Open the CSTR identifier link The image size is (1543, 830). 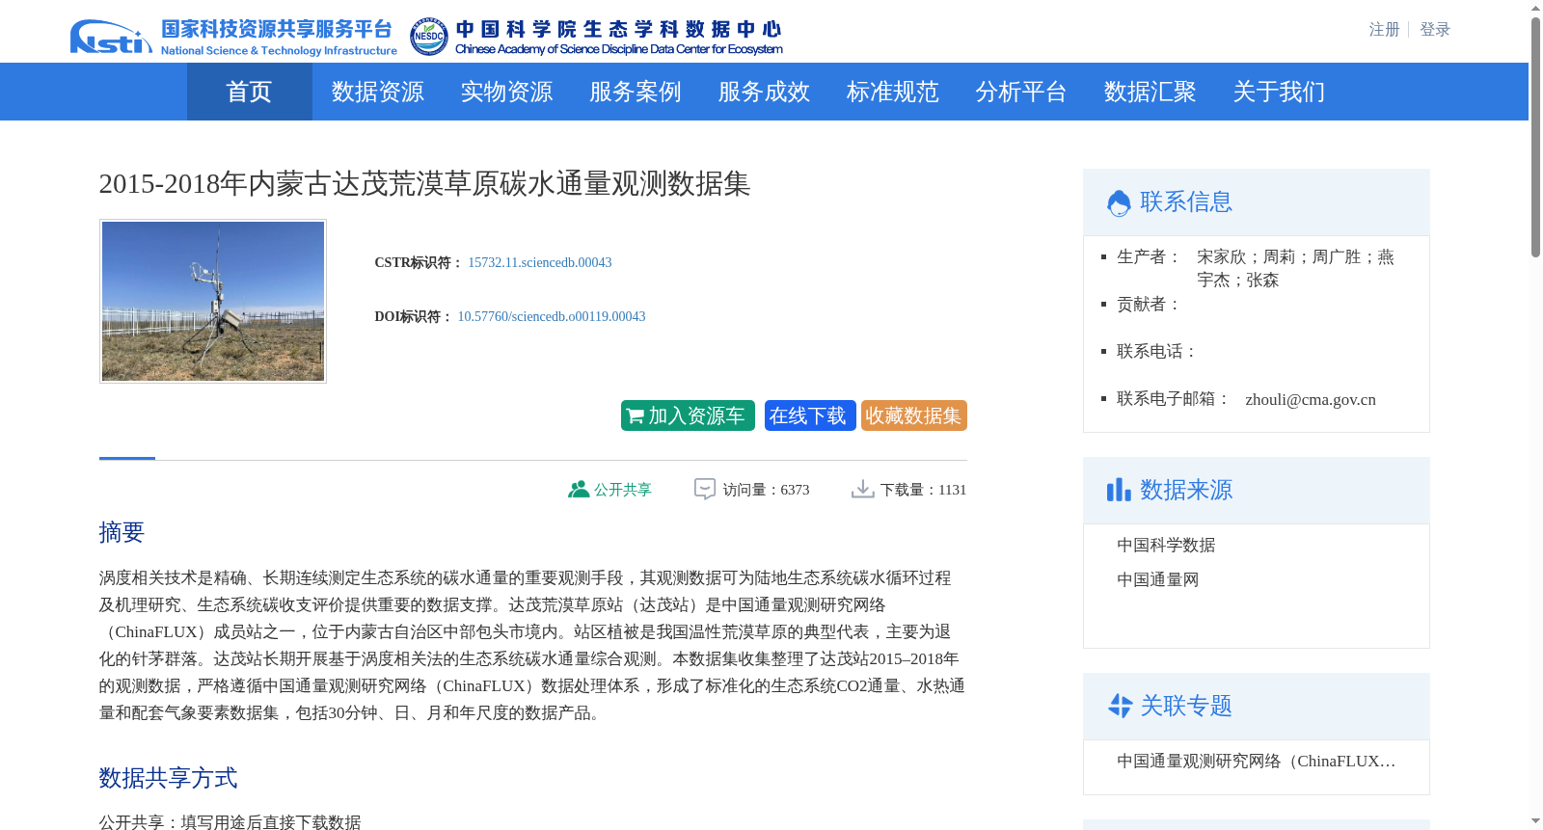[540, 262]
